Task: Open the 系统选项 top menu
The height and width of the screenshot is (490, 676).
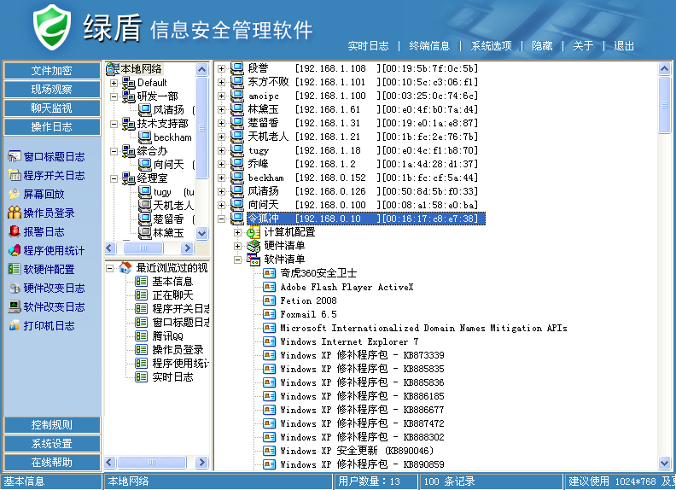Action: point(491,46)
